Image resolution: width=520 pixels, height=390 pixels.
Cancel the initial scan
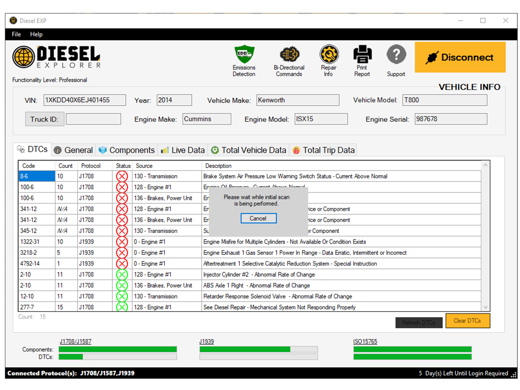[x=258, y=218]
